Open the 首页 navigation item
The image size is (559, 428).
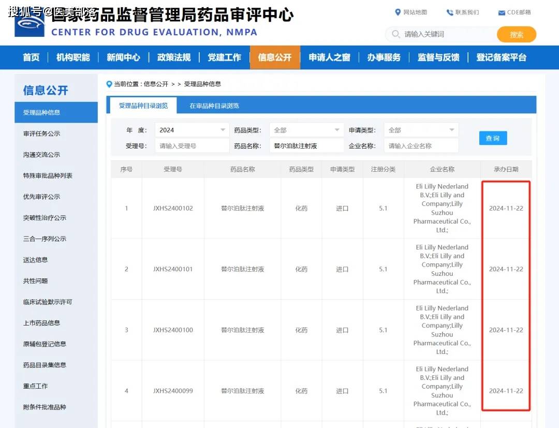(x=32, y=57)
